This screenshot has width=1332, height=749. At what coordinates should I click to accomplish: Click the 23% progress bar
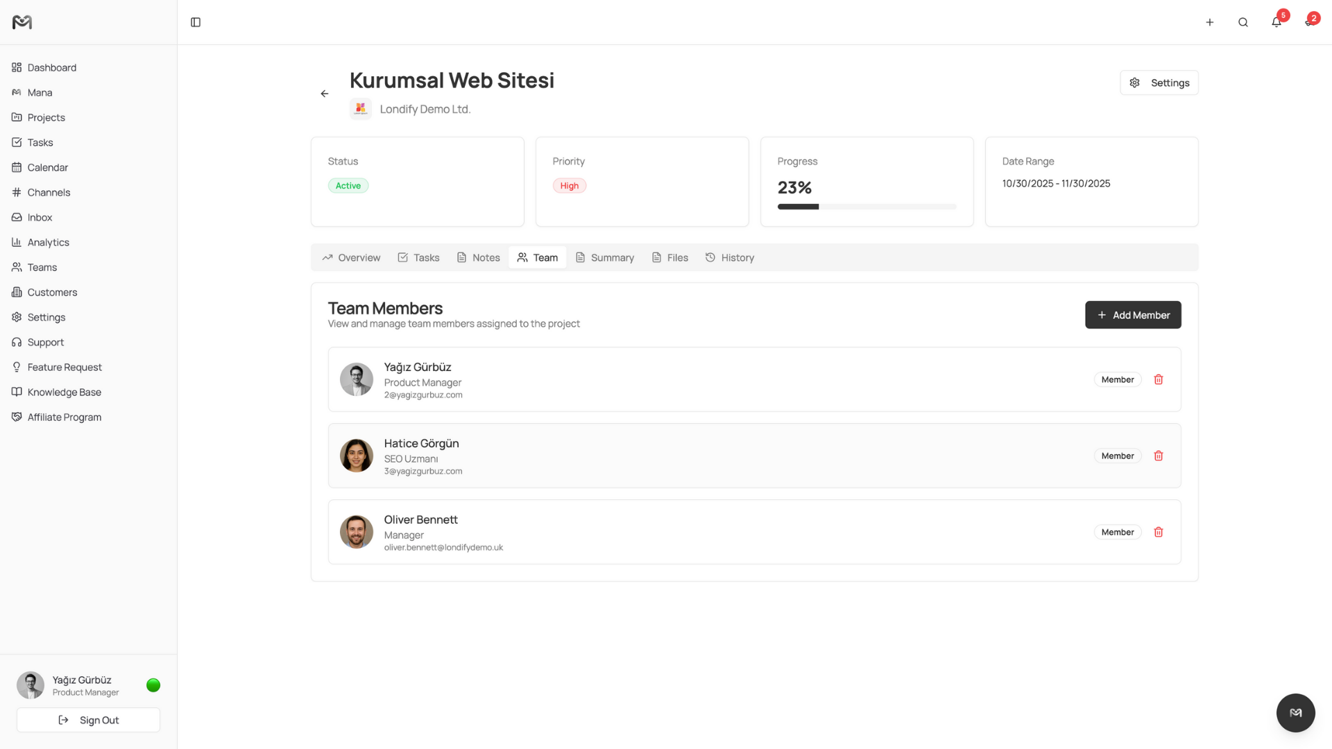pos(866,207)
